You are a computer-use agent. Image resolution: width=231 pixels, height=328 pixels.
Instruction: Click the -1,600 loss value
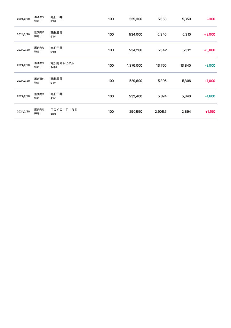(210, 96)
